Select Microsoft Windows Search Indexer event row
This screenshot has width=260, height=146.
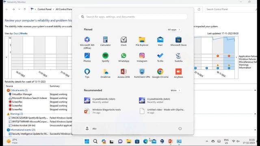point(29,98)
